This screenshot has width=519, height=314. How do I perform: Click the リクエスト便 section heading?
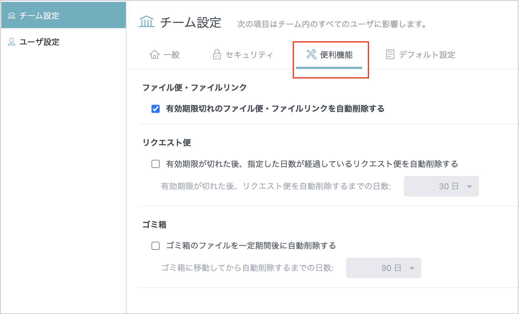(x=167, y=143)
